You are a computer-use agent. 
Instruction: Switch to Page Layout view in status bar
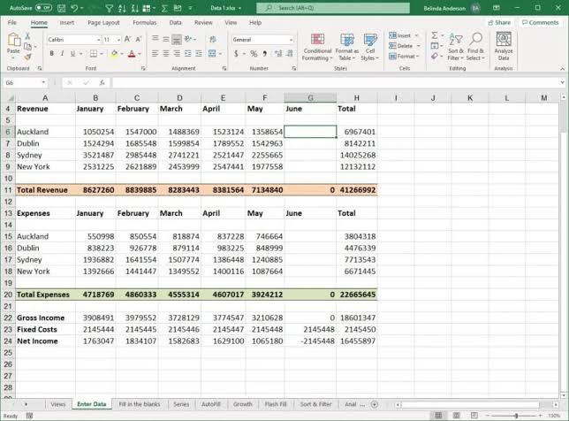(x=456, y=415)
